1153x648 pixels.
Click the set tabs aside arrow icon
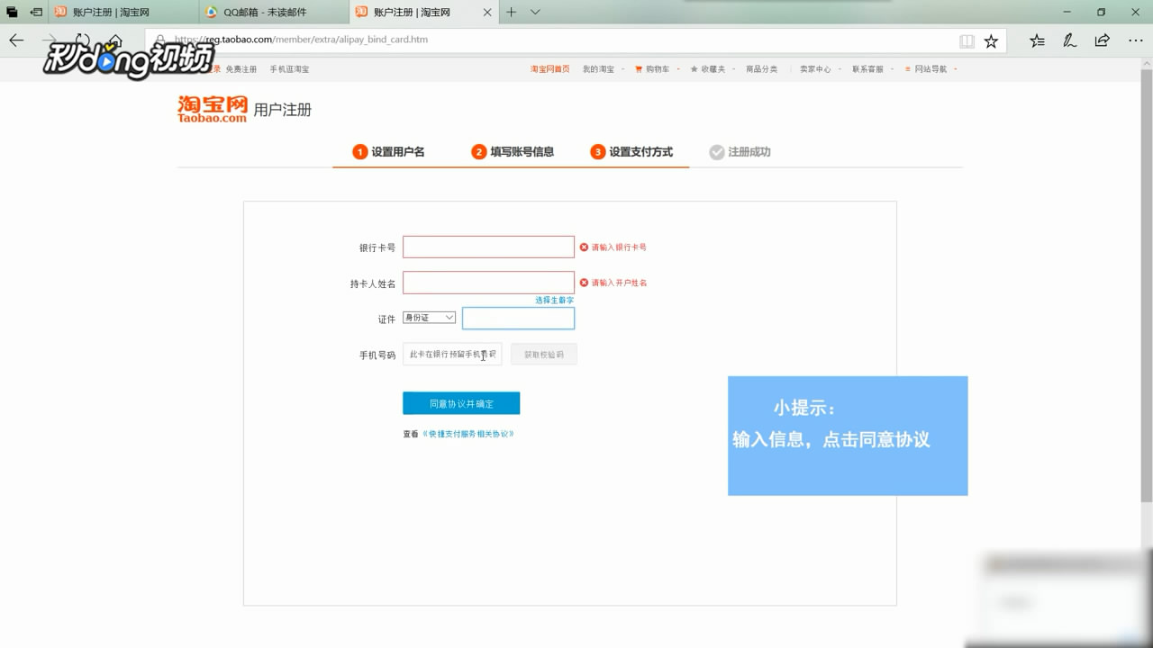pyautogui.click(x=36, y=12)
